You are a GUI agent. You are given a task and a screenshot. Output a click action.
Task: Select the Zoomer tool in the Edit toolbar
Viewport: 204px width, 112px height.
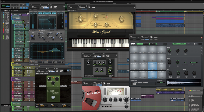click(24, 5)
